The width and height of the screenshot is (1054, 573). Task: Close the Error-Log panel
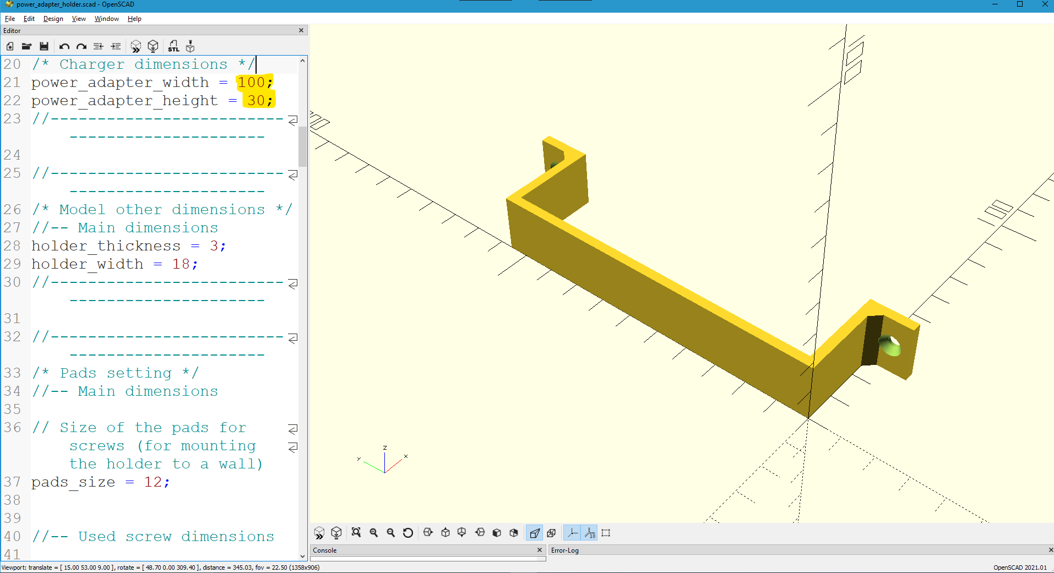[x=1050, y=550]
